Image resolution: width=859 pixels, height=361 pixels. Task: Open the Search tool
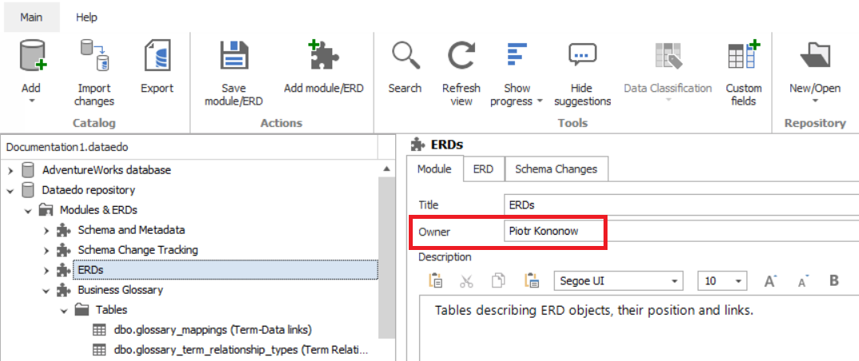tap(405, 58)
